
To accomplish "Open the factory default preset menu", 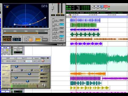I will coord(11,61).
